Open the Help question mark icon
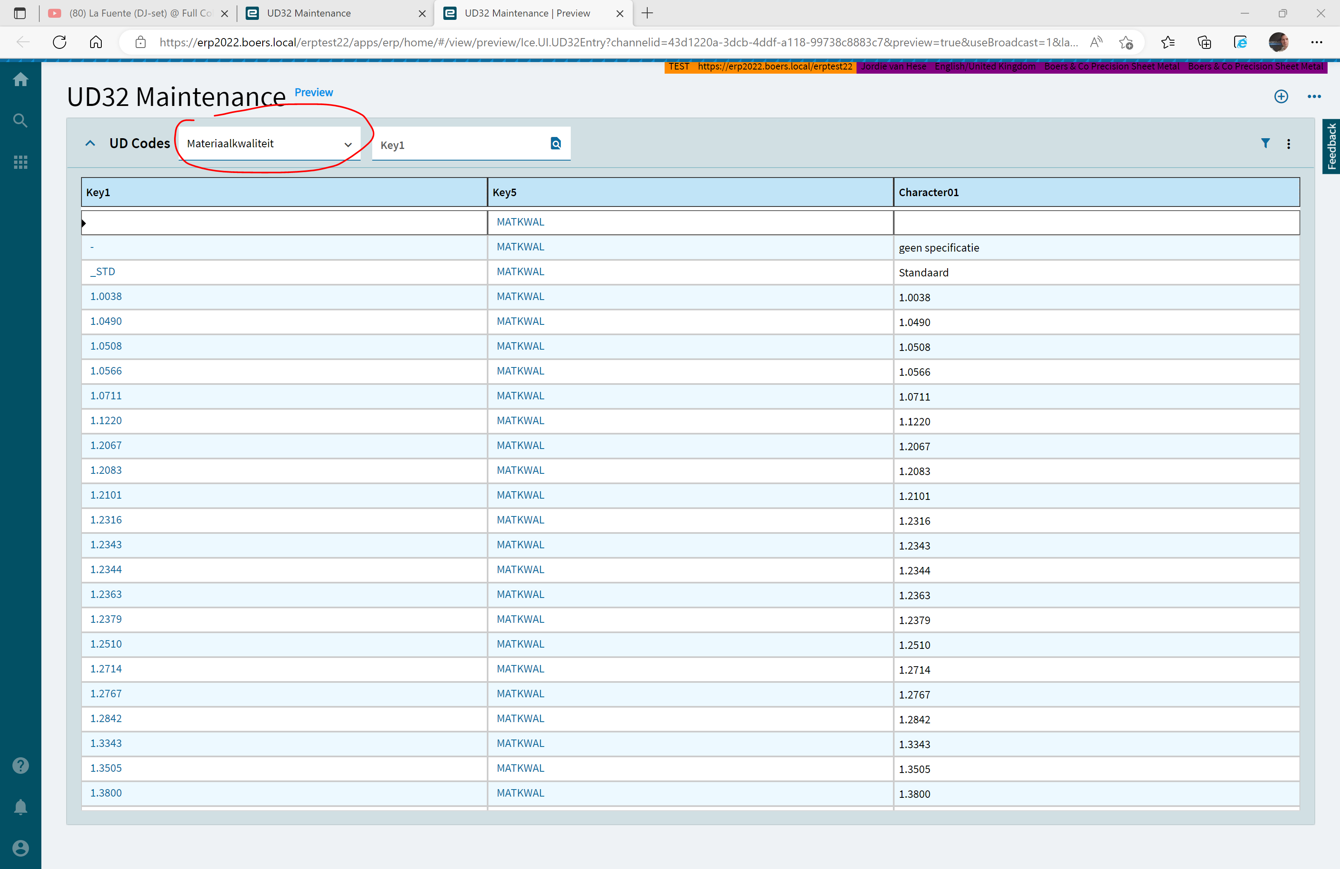 point(21,766)
